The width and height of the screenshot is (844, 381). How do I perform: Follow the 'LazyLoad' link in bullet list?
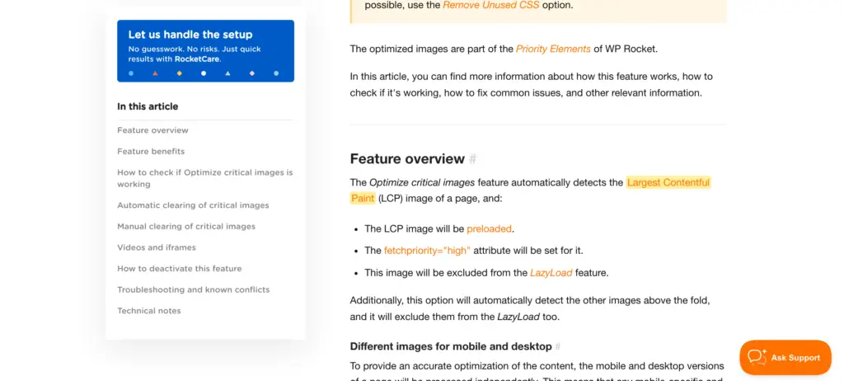pyautogui.click(x=551, y=273)
